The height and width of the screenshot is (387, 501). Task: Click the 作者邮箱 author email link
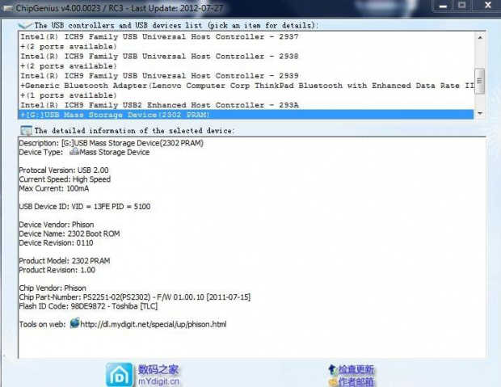click(356, 382)
